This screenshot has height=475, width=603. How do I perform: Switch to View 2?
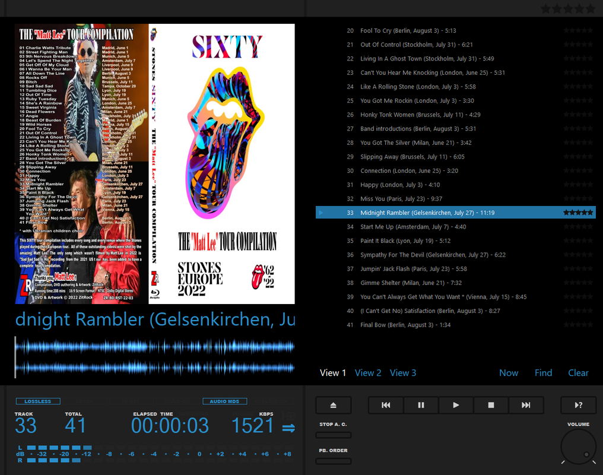tap(368, 373)
